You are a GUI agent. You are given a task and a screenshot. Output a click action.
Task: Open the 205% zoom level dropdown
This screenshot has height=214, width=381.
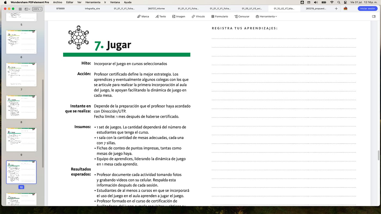(37, 9)
